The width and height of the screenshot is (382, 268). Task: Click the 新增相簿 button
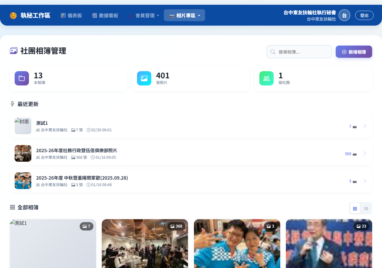tap(354, 52)
